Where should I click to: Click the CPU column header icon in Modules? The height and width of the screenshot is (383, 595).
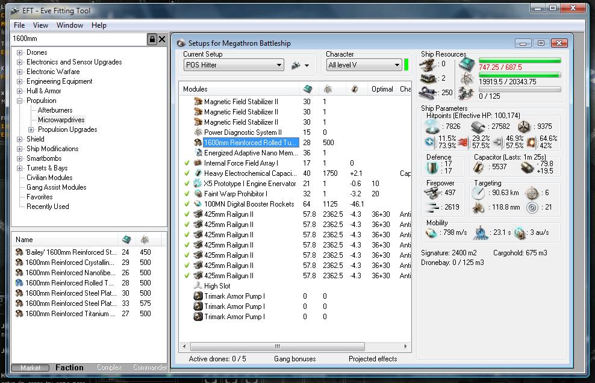point(308,89)
